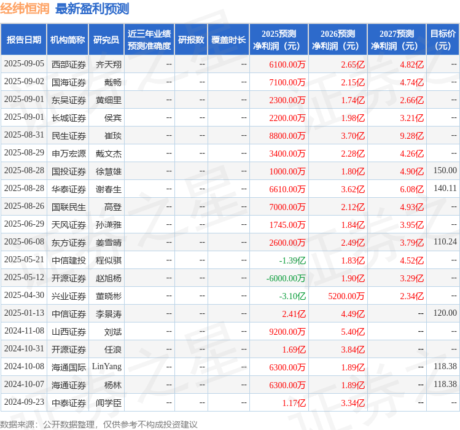Screen dimensions: 460x430
Task: Click the date 2025-05-12
Action: point(24,278)
